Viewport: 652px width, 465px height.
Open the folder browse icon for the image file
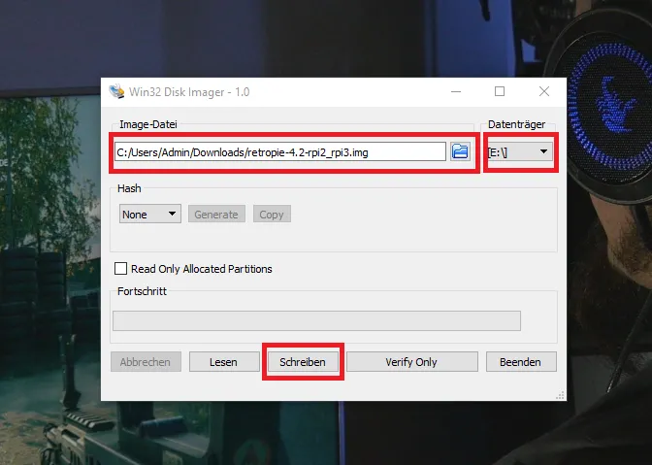tap(460, 151)
